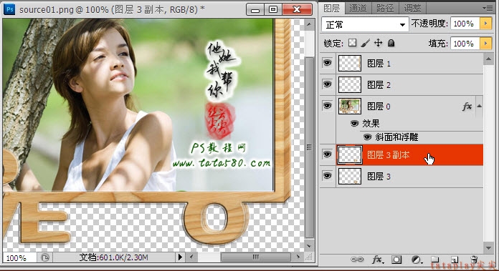Screen dimensions: 499x271
Task: Click the 不透明度 100% opacity field
Action: (465, 24)
